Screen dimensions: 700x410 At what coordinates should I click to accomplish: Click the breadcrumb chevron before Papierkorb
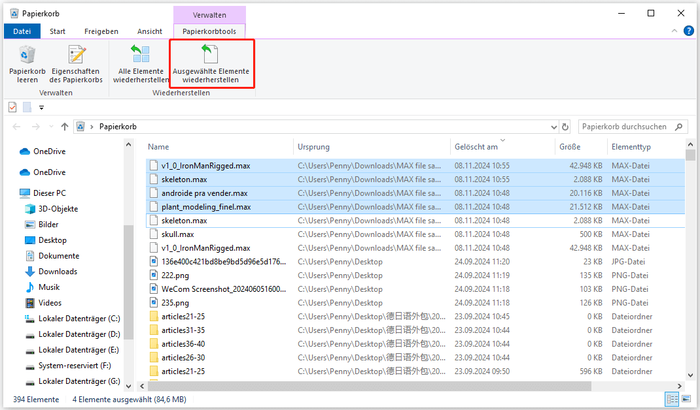coord(92,127)
